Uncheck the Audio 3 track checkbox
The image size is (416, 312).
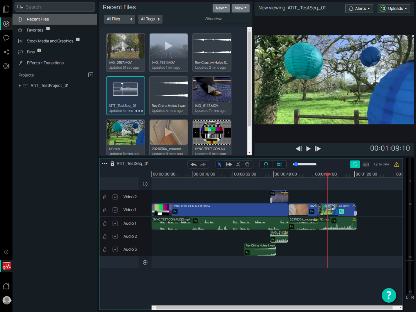115,250
